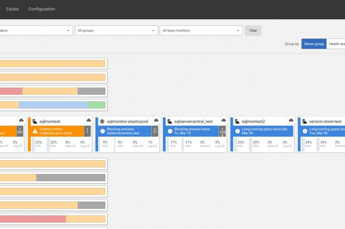Click the light blue segment of the group bar

pyautogui.click(x=54, y=105)
